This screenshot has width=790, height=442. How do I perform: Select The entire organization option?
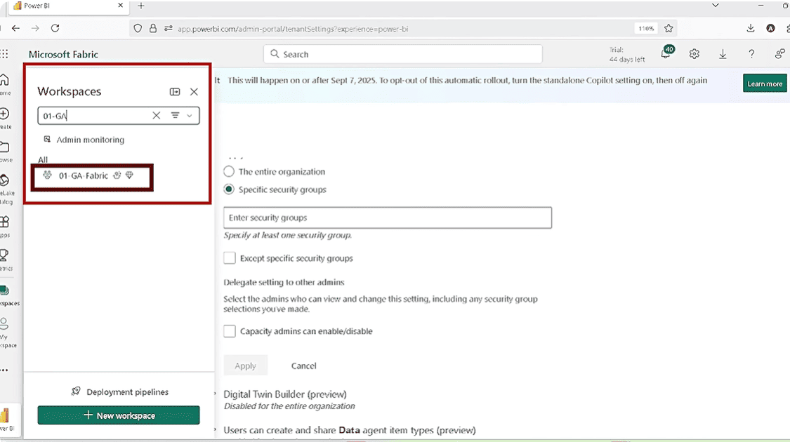tap(229, 172)
